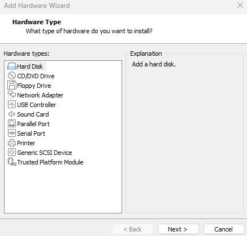
Task: Pick "Floppy Drive" text in hardware types
Action: point(34,86)
